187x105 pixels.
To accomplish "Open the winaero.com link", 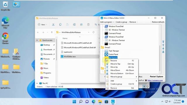I will [155, 80].
